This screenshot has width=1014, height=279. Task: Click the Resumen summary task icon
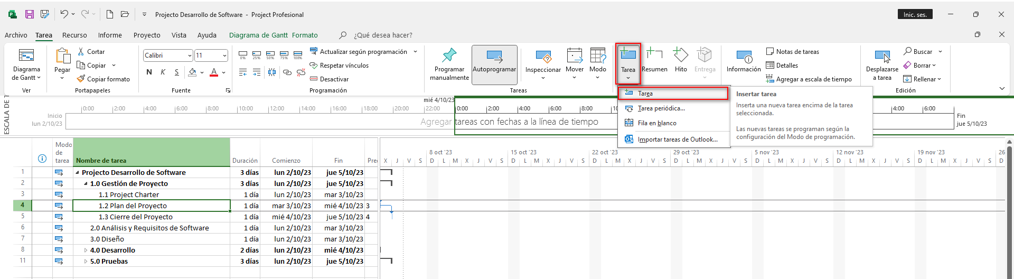[x=654, y=55]
